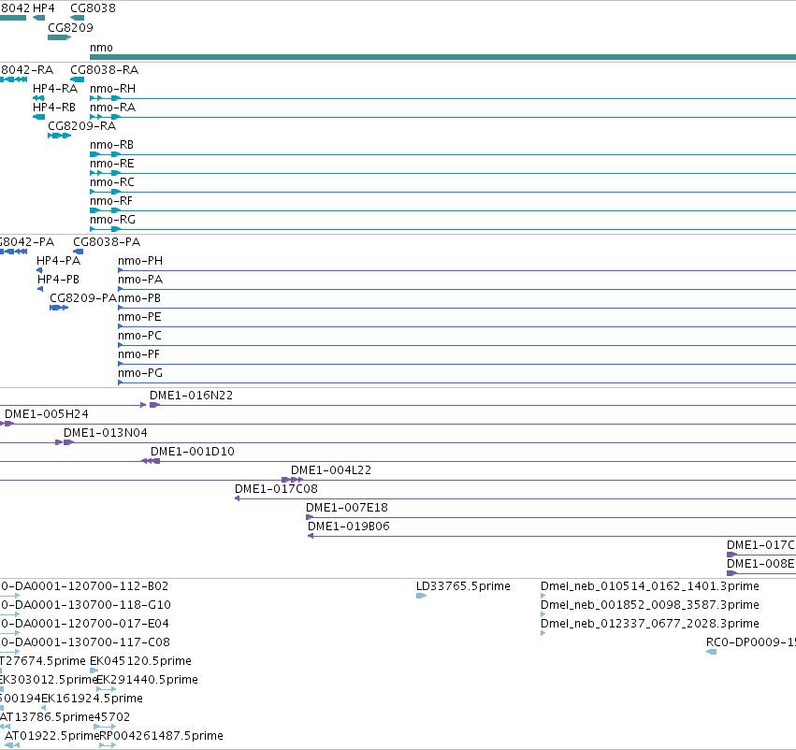The height and width of the screenshot is (750, 796).
Task: Click the AT01922.5prime EST label
Action: (x=51, y=736)
